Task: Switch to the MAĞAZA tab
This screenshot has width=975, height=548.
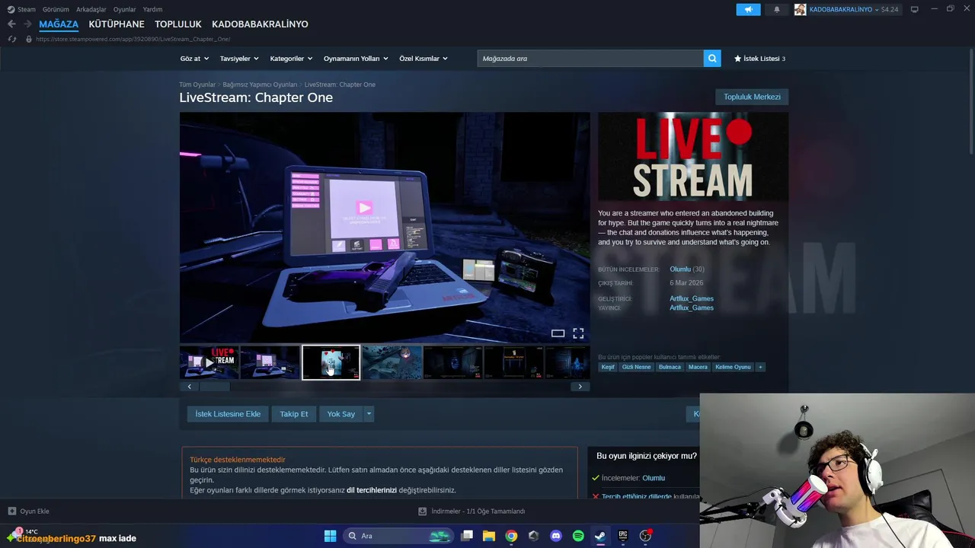Action: (x=59, y=24)
